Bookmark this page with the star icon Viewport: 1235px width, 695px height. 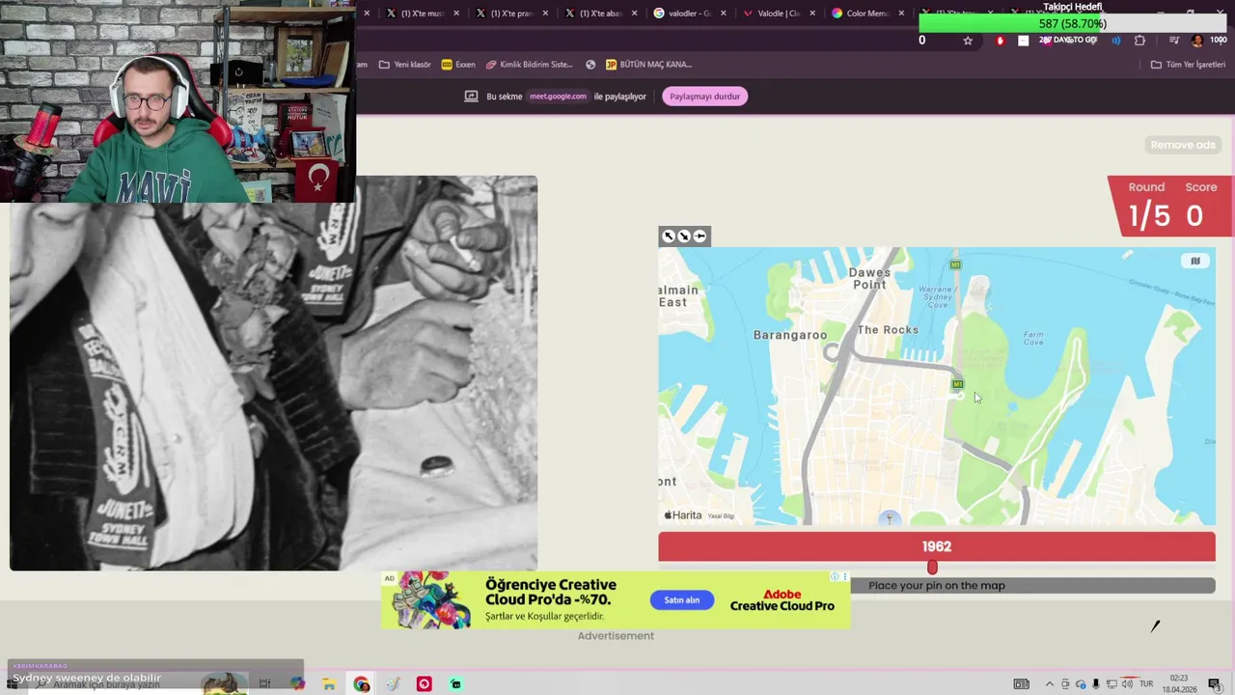click(968, 41)
